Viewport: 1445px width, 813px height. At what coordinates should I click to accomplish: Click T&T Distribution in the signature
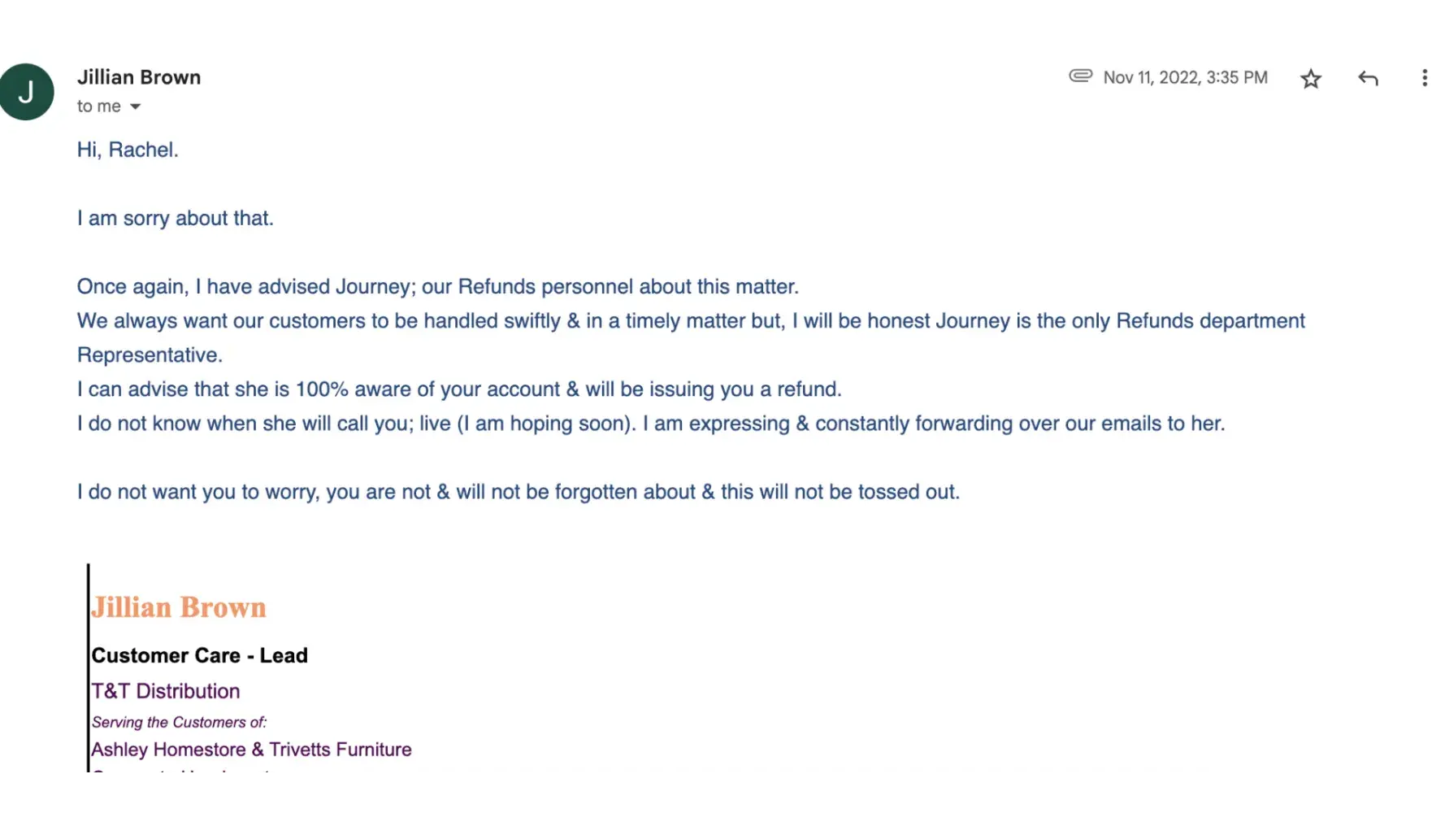pos(166,691)
